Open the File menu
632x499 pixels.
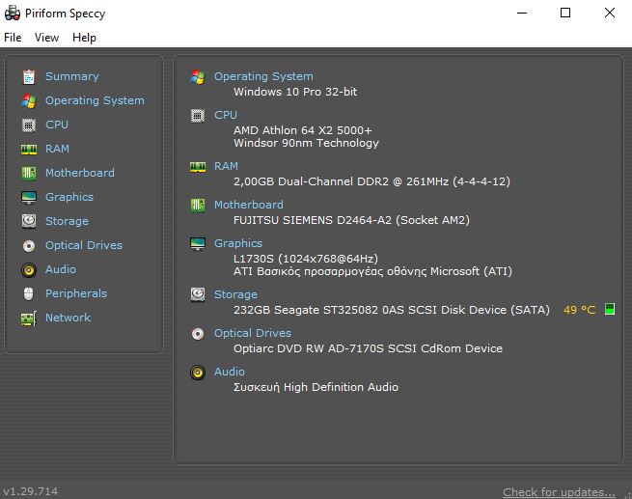coord(13,38)
